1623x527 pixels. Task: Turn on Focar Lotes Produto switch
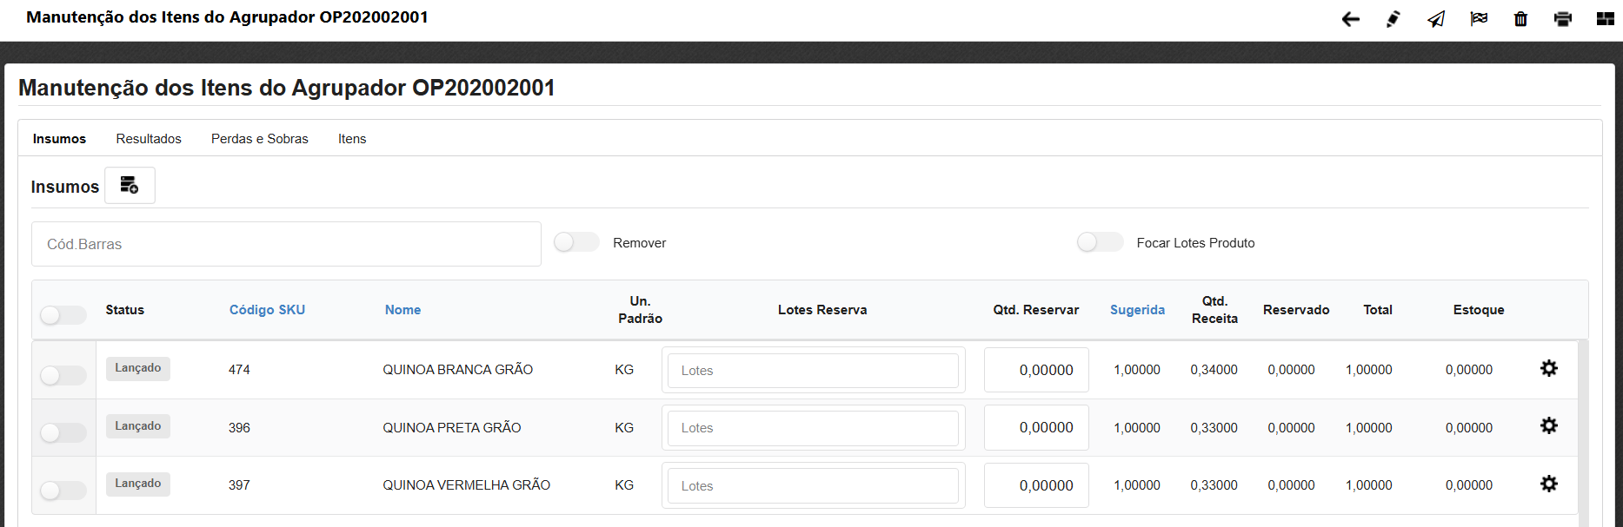[x=1100, y=242]
